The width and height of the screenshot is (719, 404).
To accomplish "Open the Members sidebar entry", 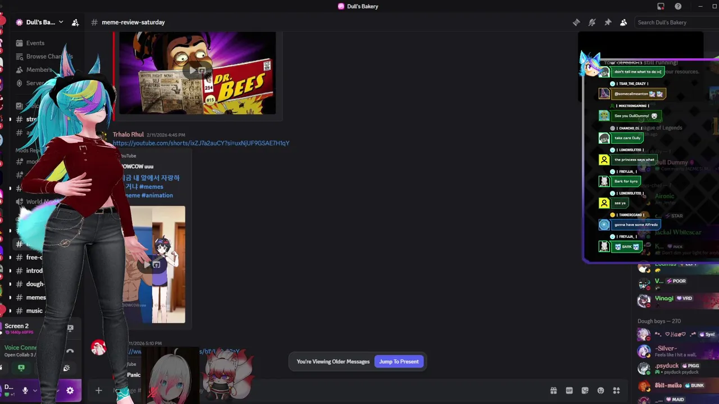I will tap(39, 70).
